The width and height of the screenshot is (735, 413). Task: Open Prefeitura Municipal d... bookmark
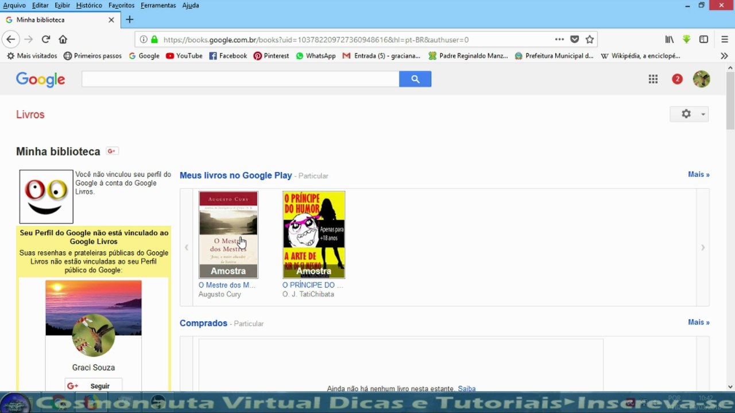[554, 56]
